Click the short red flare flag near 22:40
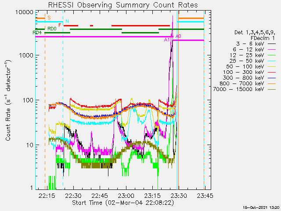 [92, 25]
